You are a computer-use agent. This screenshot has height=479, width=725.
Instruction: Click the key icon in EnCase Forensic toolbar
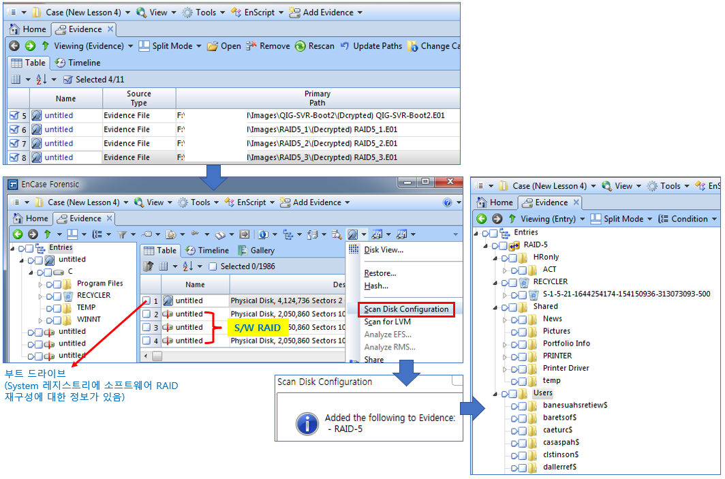195,234
